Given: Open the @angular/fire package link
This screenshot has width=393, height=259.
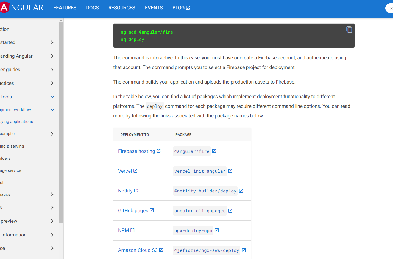Looking at the screenshot, I should point(192,151).
